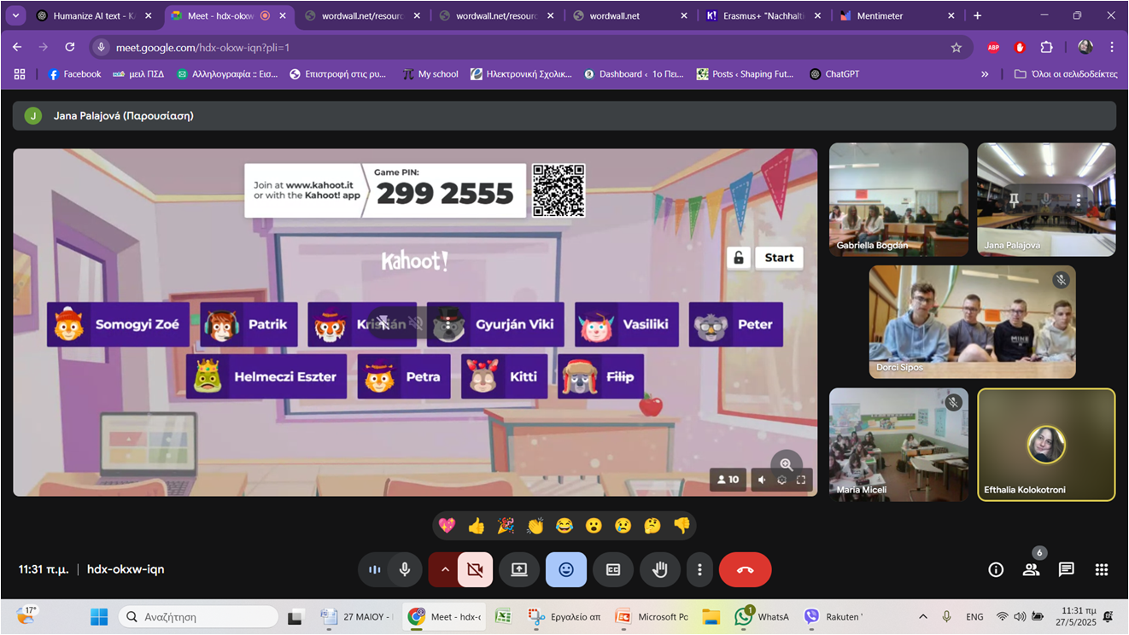Click player Somogyi Zoé in lobby

(x=118, y=324)
